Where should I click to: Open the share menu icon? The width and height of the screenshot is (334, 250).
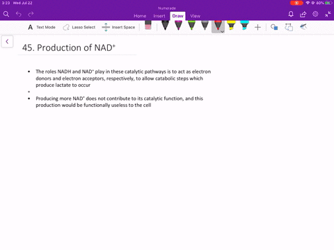[303, 15]
